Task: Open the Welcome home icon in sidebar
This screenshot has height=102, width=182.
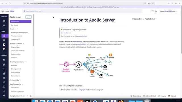Action: pos(4,21)
